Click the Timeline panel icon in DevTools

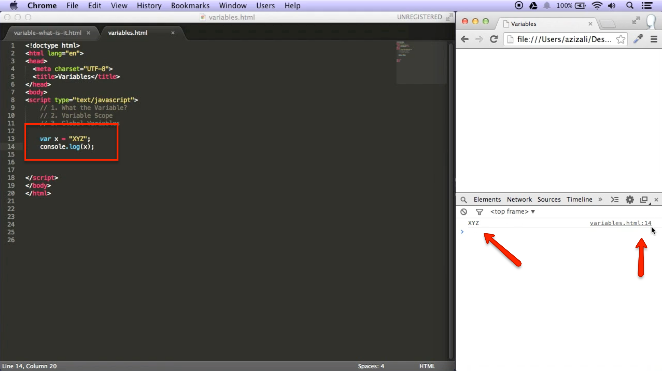coord(580,199)
